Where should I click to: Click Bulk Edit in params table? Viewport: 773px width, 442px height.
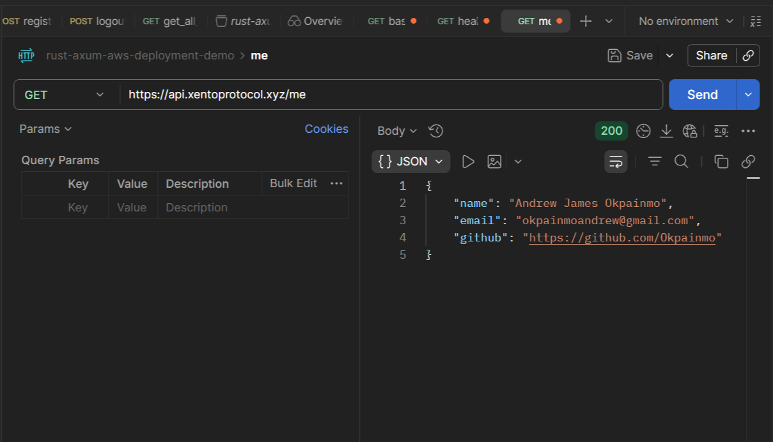pos(293,183)
